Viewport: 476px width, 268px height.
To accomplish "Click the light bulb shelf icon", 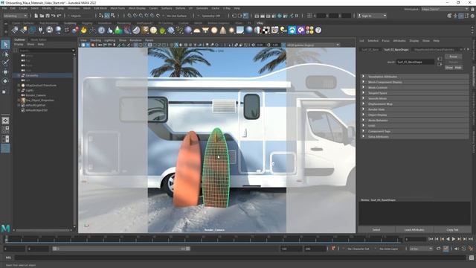I will coord(283,30).
